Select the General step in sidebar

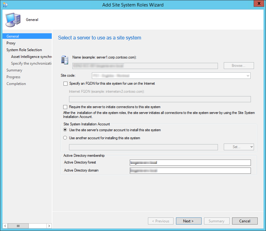tap(27, 36)
